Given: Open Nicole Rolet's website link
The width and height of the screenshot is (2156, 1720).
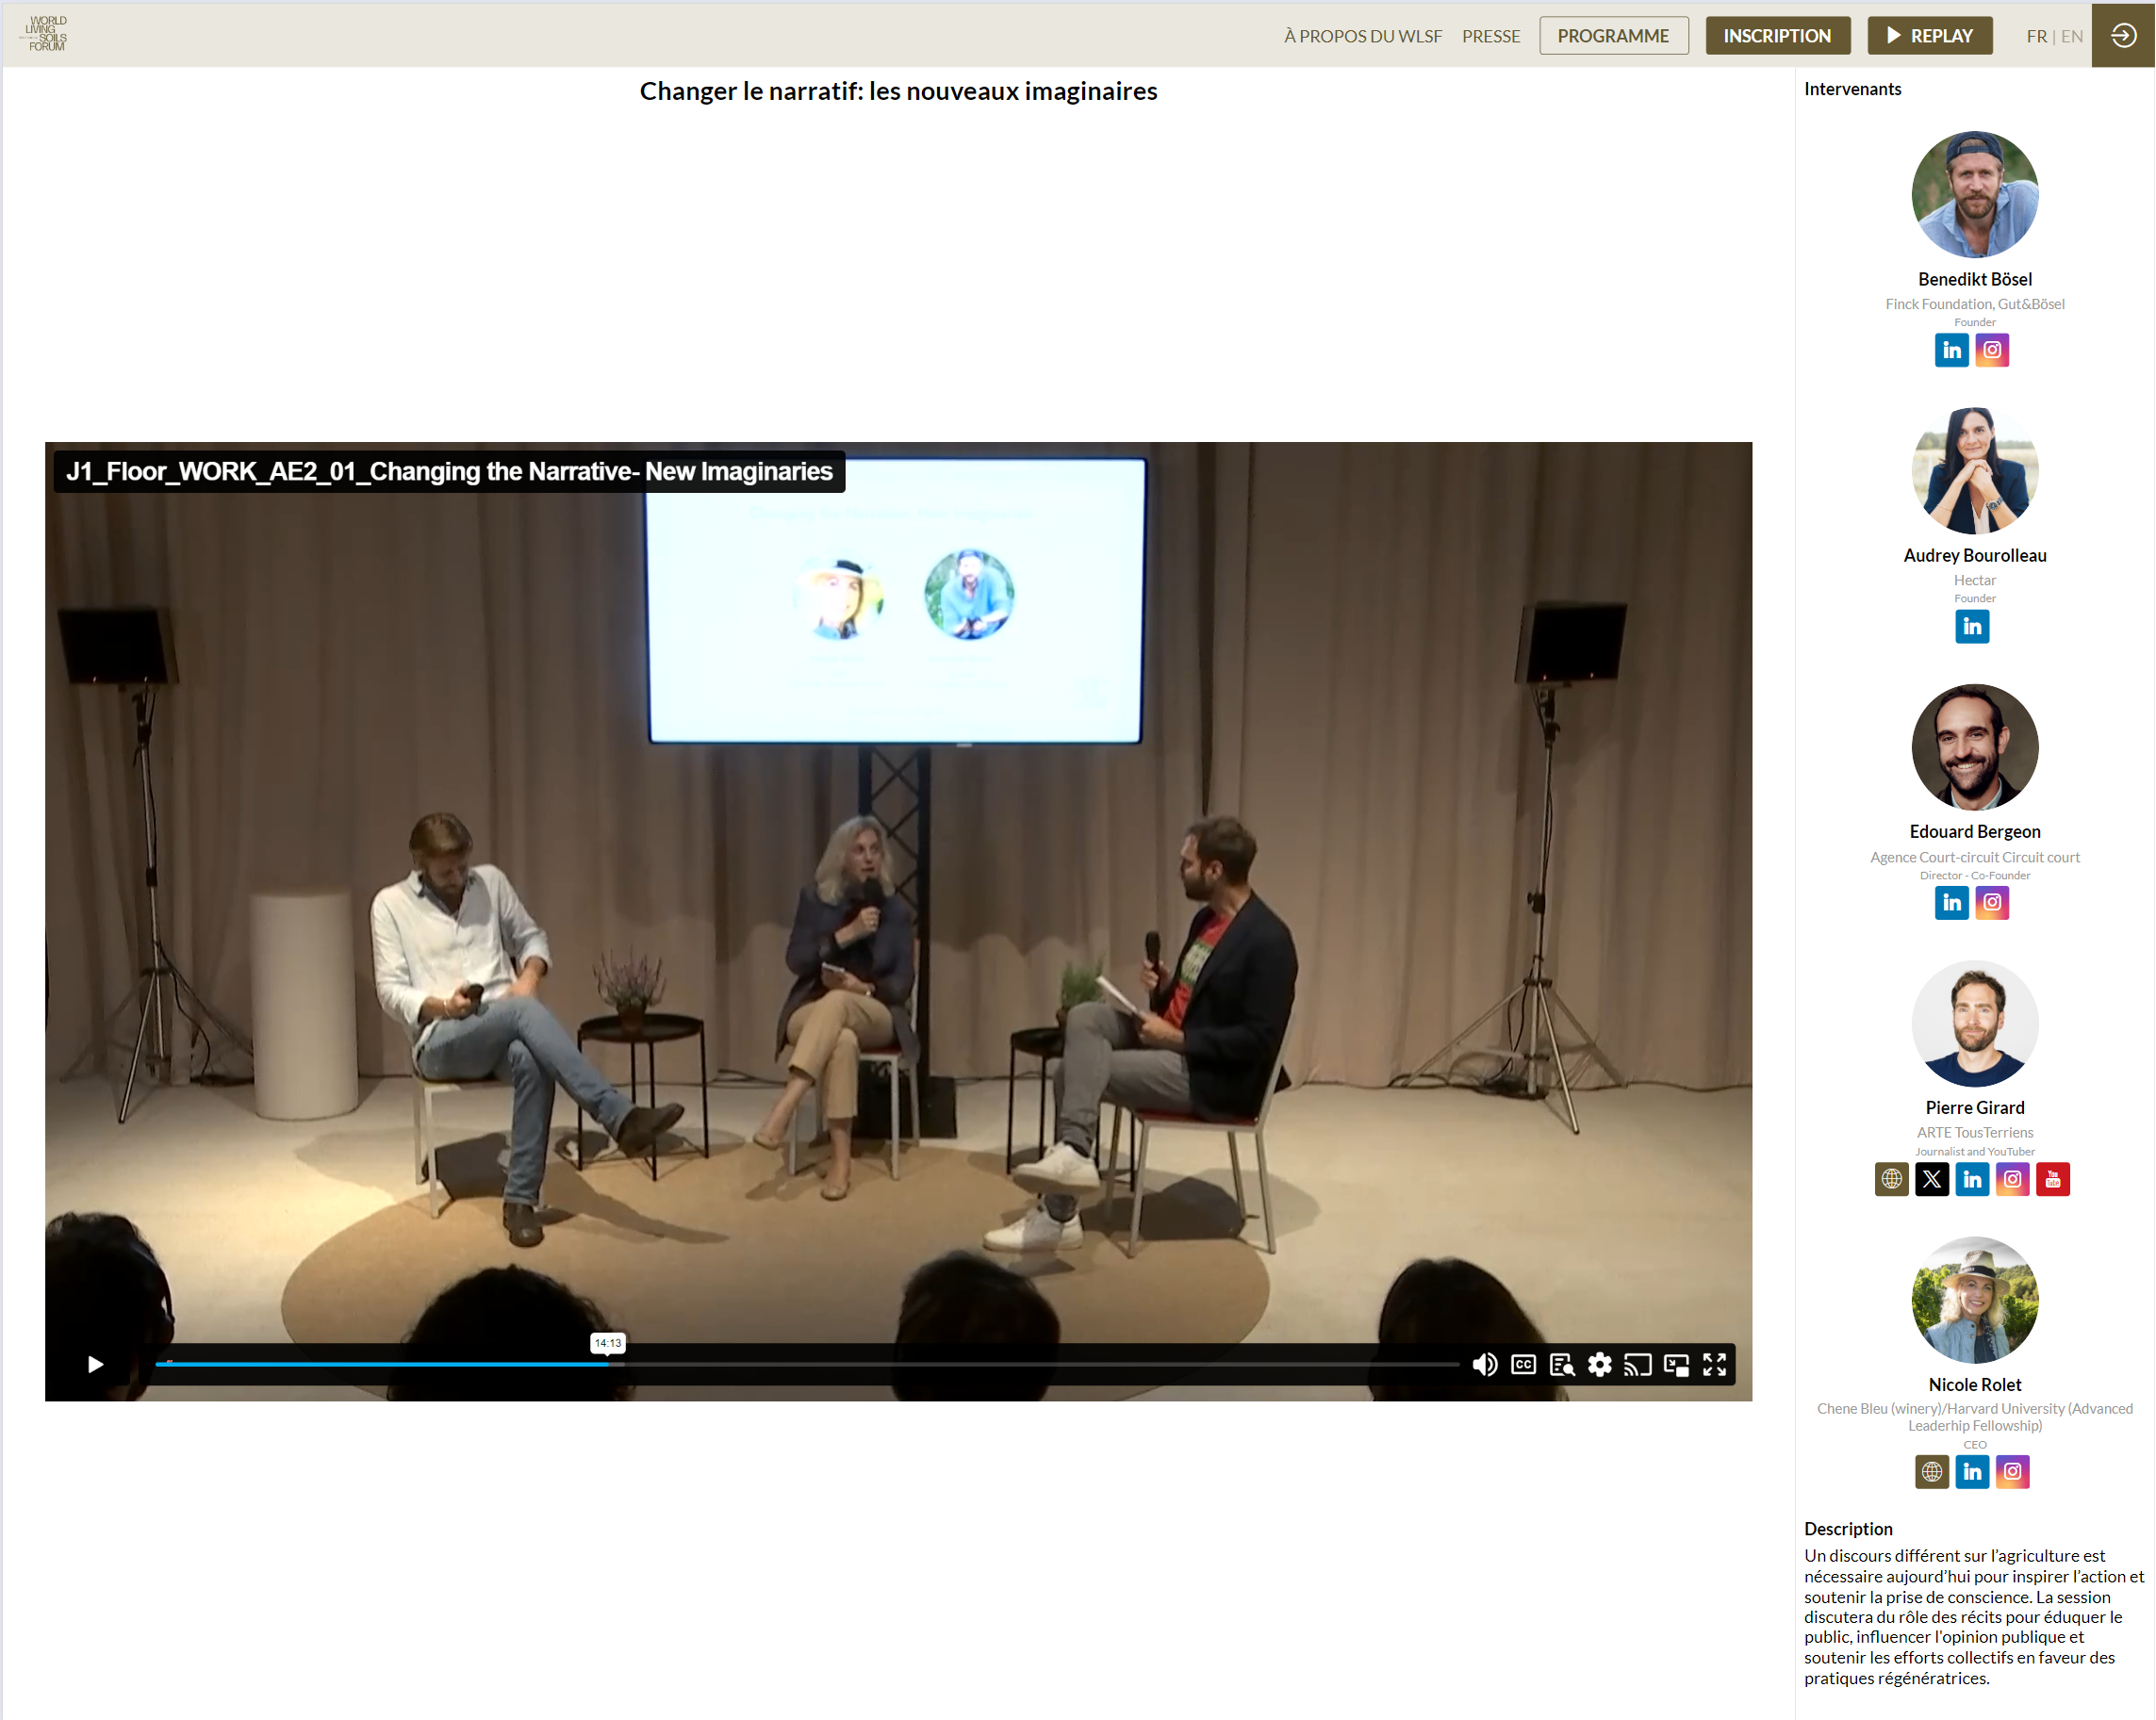Looking at the screenshot, I should (1932, 1472).
